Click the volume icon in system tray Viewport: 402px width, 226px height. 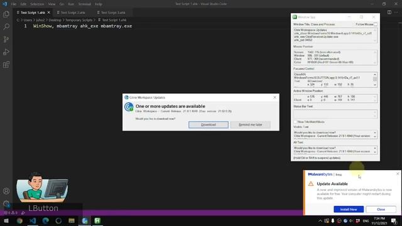tap(351, 221)
